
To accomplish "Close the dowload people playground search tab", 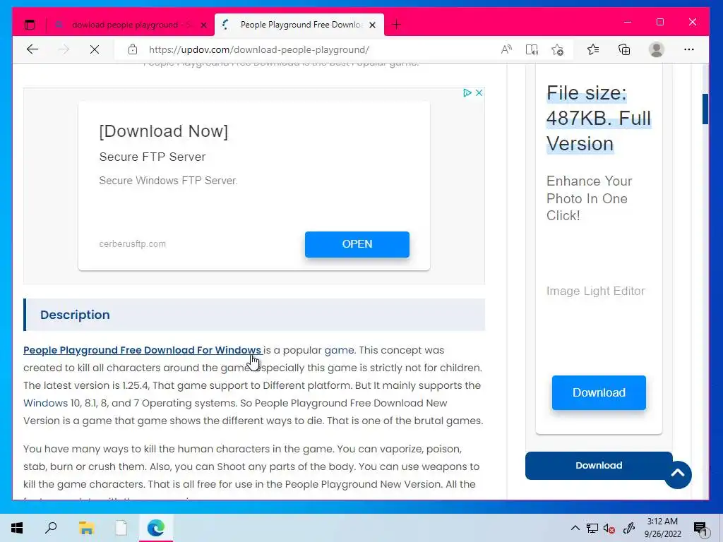I will [x=203, y=25].
